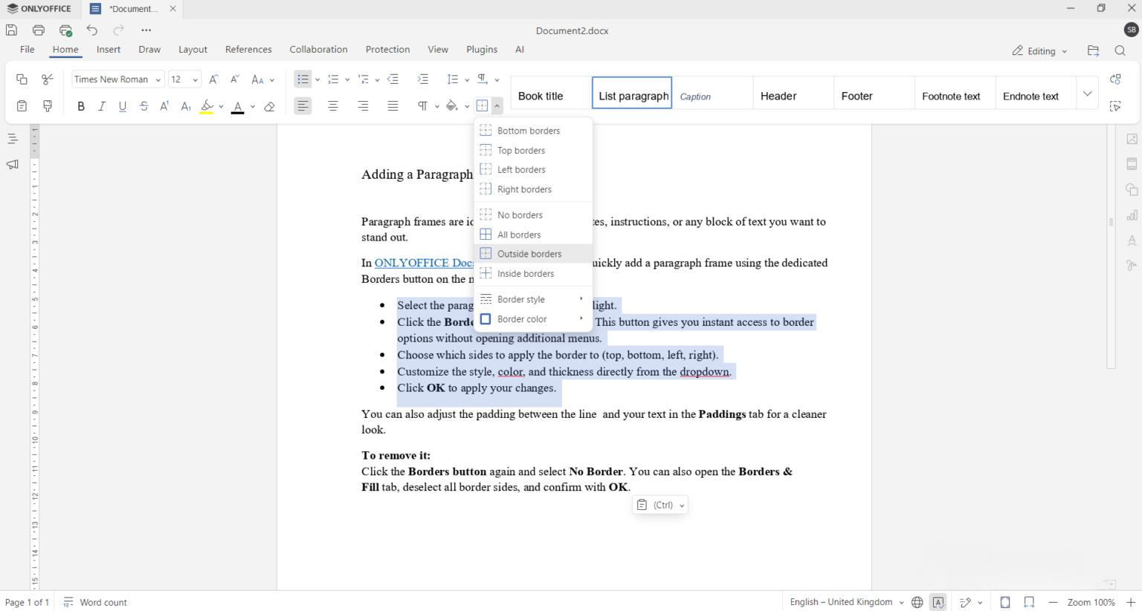Apply strikethrough to the selection

click(143, 105)
